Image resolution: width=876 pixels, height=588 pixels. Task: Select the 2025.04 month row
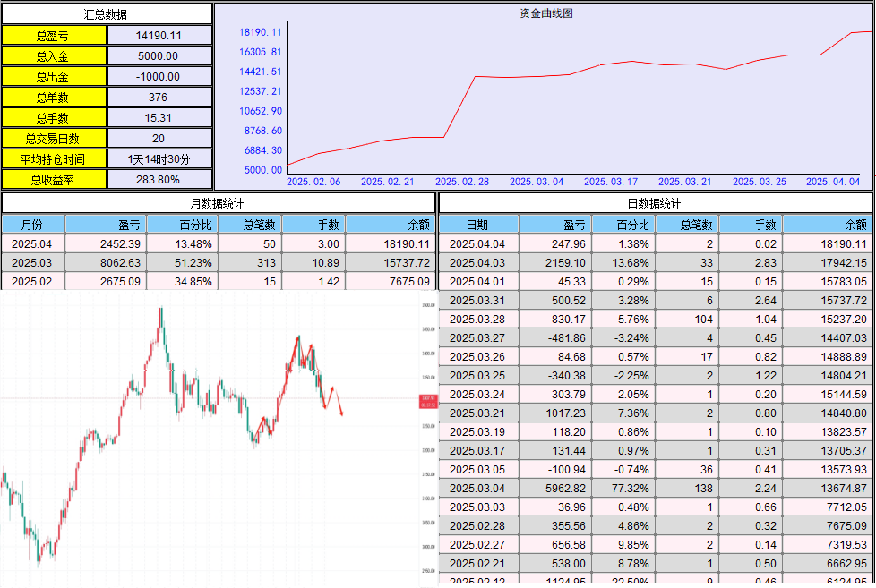coord(218,244)
